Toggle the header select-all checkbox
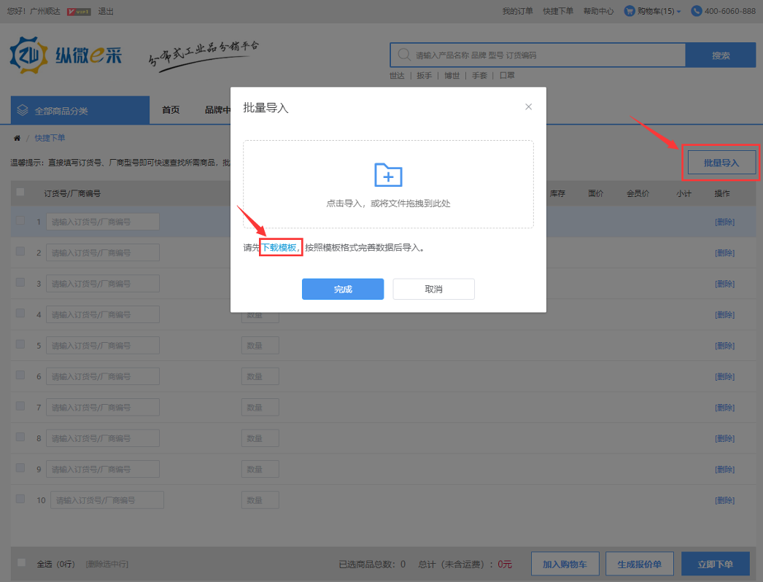The image size is (763, 582). click(x=20, y=193)
